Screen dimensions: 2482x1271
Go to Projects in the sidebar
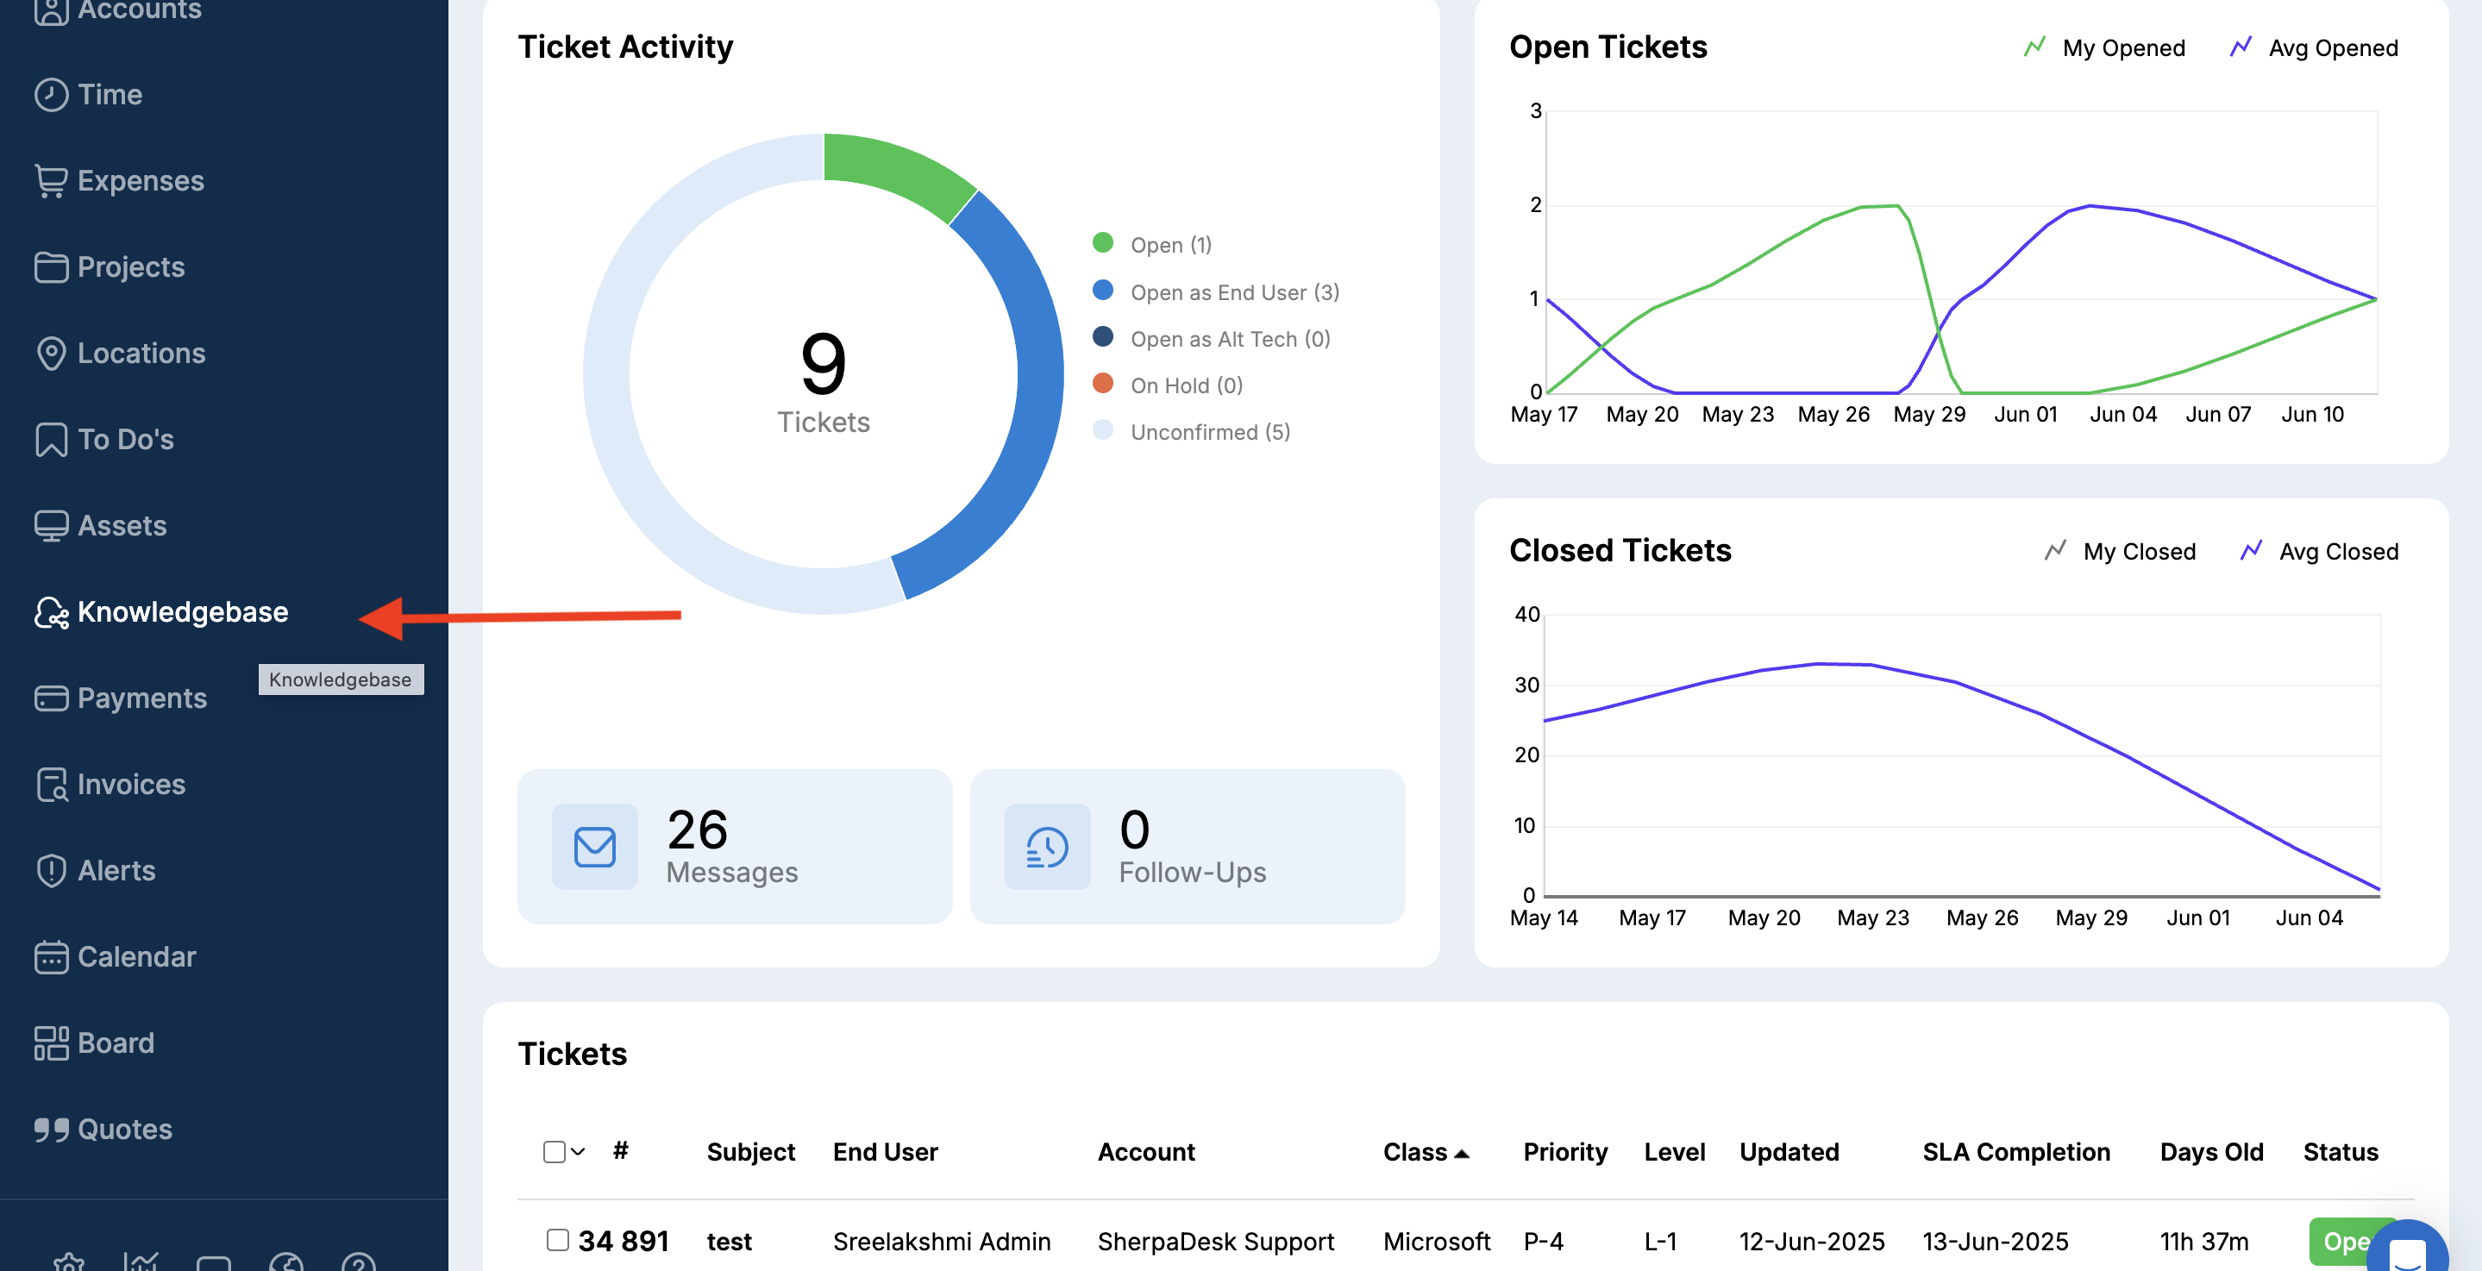click(x=131, y=267)
